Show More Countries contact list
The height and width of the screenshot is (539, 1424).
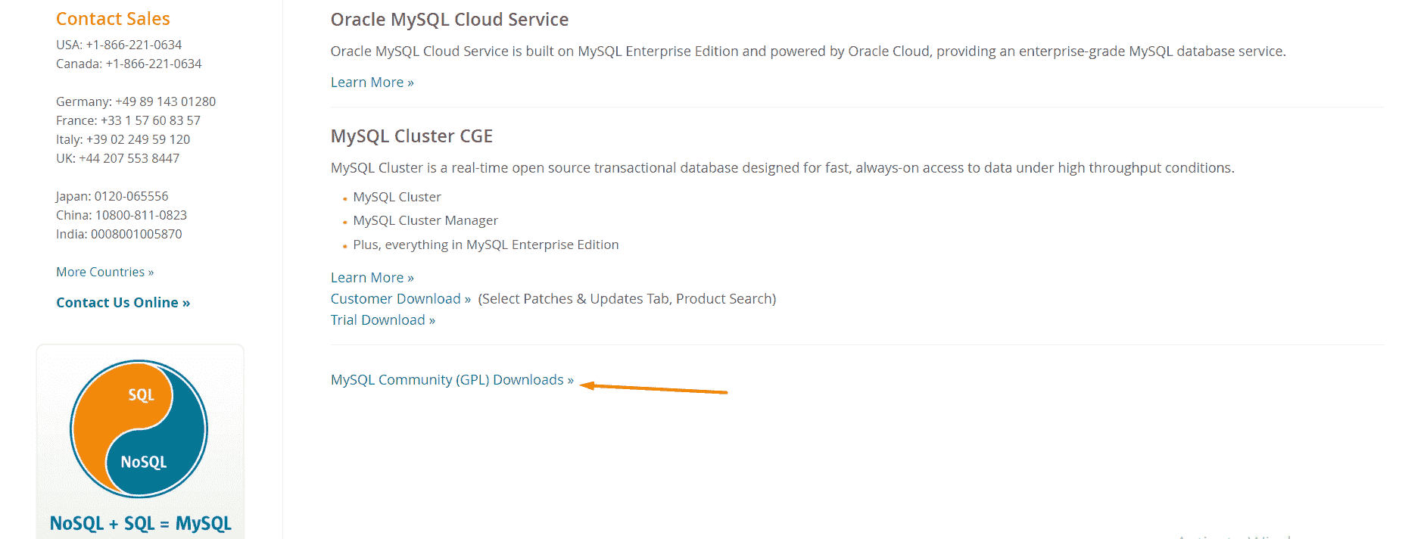click(104, 273)
